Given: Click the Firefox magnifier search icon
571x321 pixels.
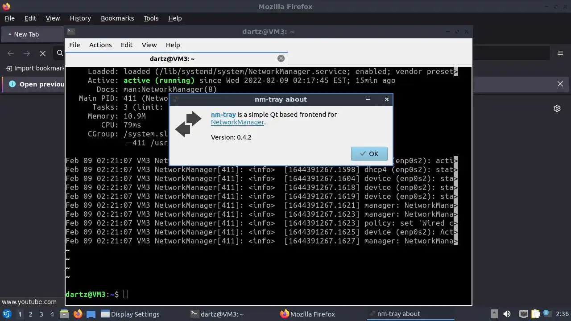Looking at the screenshot, I should 60,53.
